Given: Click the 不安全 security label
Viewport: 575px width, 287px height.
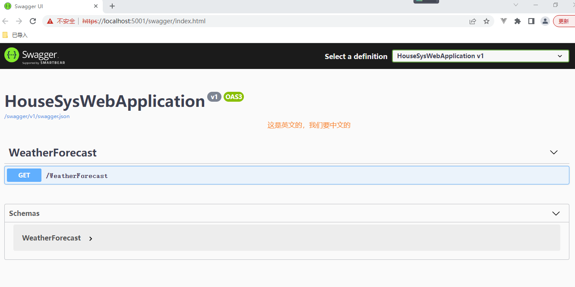Looking at the screenshot, I should 66,21.
